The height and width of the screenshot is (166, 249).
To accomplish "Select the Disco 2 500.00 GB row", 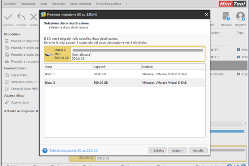I will click(124, 83).
